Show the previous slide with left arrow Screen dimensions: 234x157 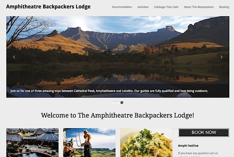pyautogui.click(x=14, y=57)
